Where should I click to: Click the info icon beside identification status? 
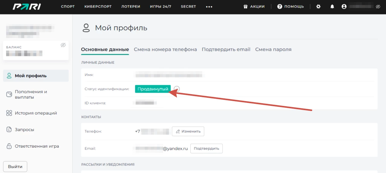[177, 89]
